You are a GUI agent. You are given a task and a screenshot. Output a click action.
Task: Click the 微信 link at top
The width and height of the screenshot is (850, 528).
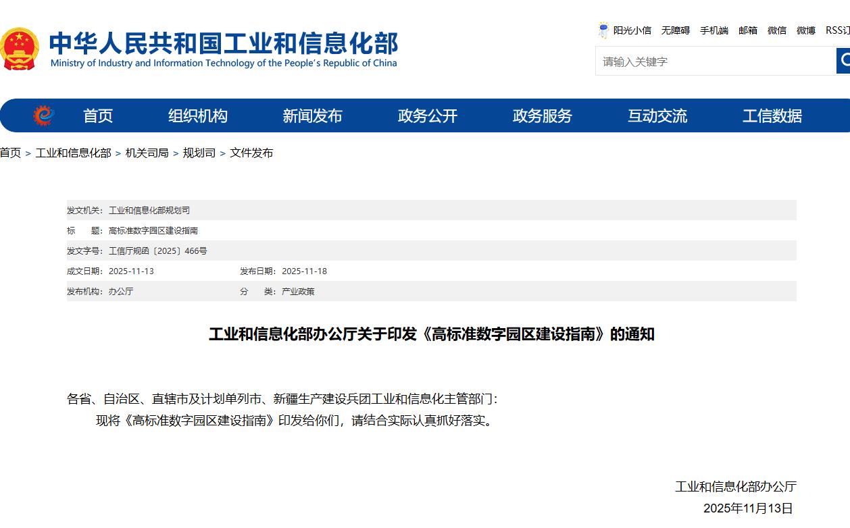[x=777, y=30]
